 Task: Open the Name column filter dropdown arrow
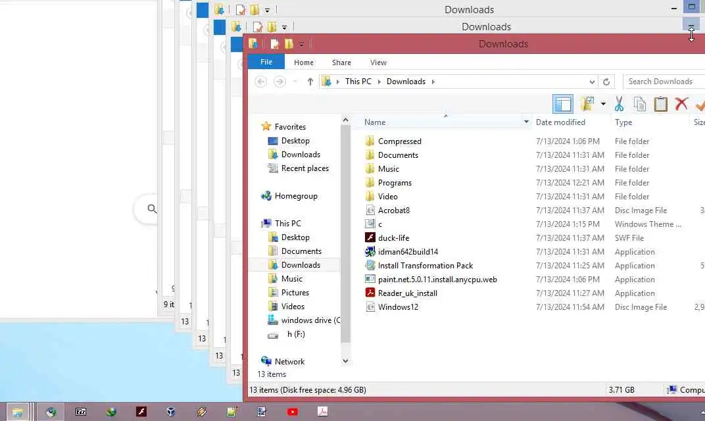click(526, 122)
